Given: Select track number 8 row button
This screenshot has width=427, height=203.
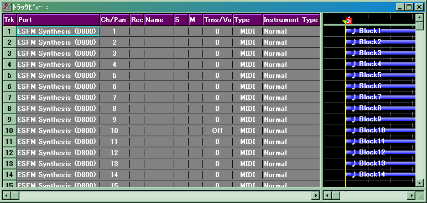Looking at the screenshot, I should pyautogui.click(x=9, y=109).
